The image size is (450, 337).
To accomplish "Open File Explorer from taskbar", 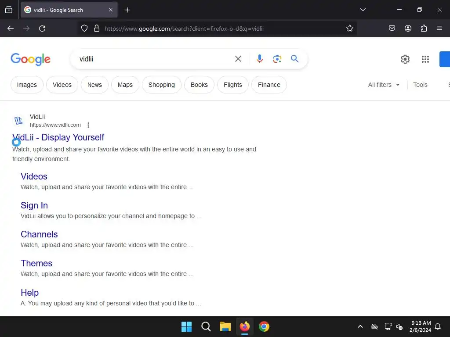I will [x=225, y=326].
